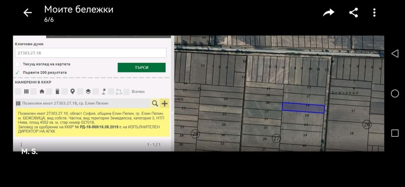Viewport: 405px width, 187px height.
Task: Click the 'Моите бележки' title
Action: tap(79, 10)
